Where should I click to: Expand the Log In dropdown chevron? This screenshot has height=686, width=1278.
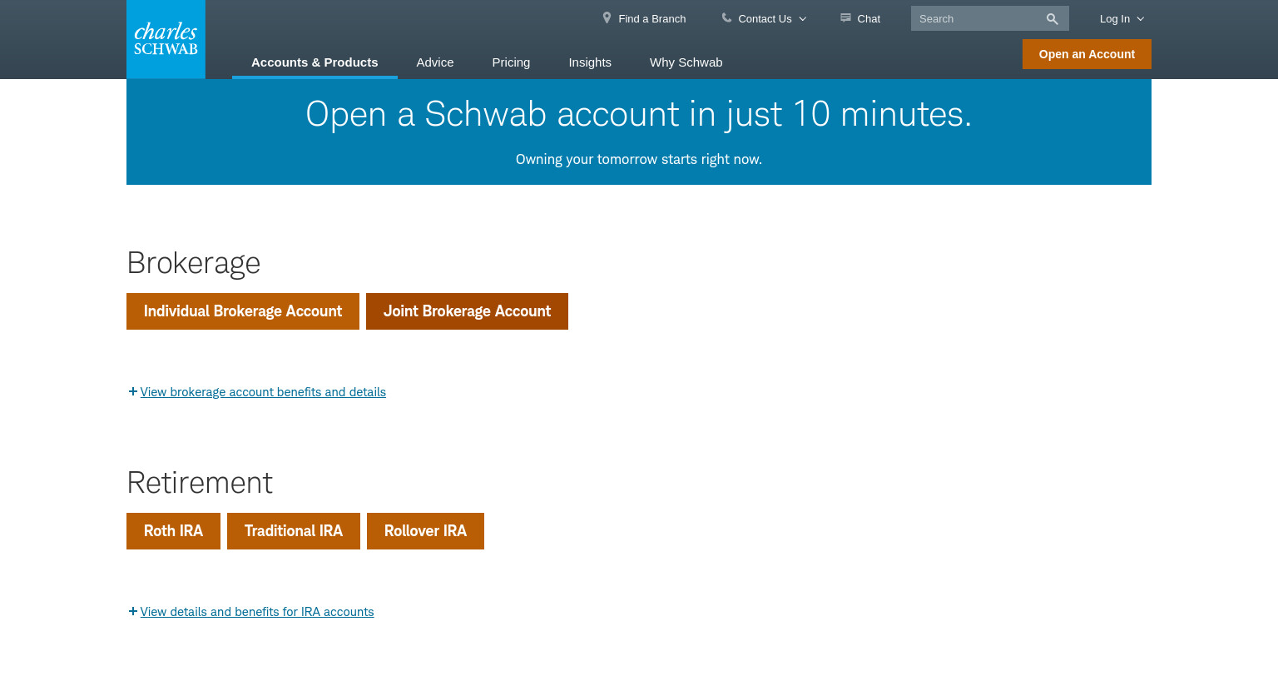[1140, 18]
